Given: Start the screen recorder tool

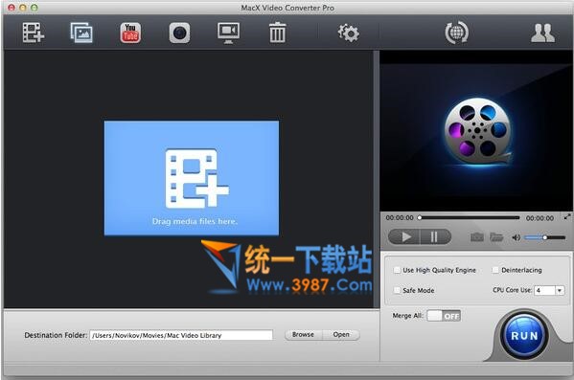Looking at the screenshot, I should [x=228, y=33].
